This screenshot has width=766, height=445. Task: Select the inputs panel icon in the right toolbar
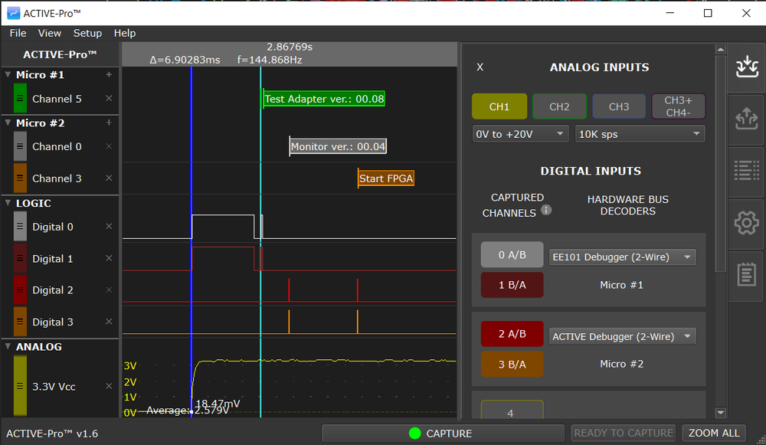746,67
